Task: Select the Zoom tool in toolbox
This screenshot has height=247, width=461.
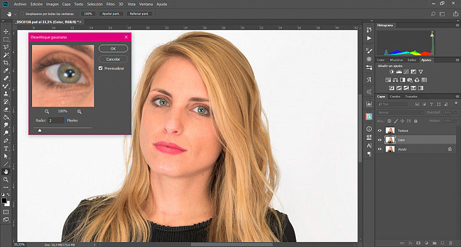Action: pos(6,179)
